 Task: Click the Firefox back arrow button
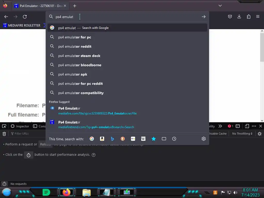pyautogui.click(x=6, y=17)
